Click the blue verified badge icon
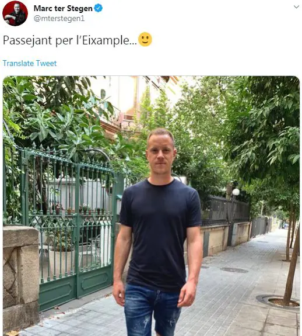Screen dimensions: 302x336 (98, 8)
